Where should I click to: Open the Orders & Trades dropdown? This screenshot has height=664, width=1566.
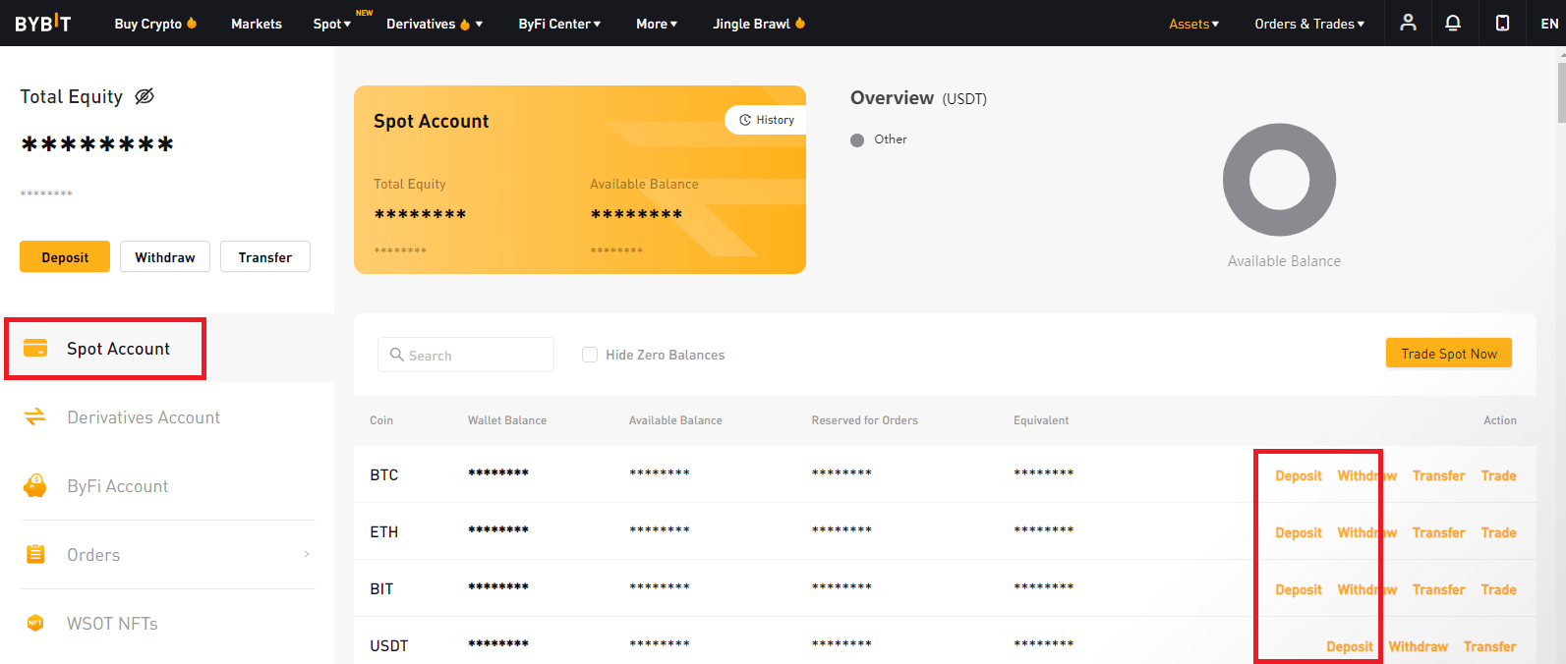tap(1308, 24)
